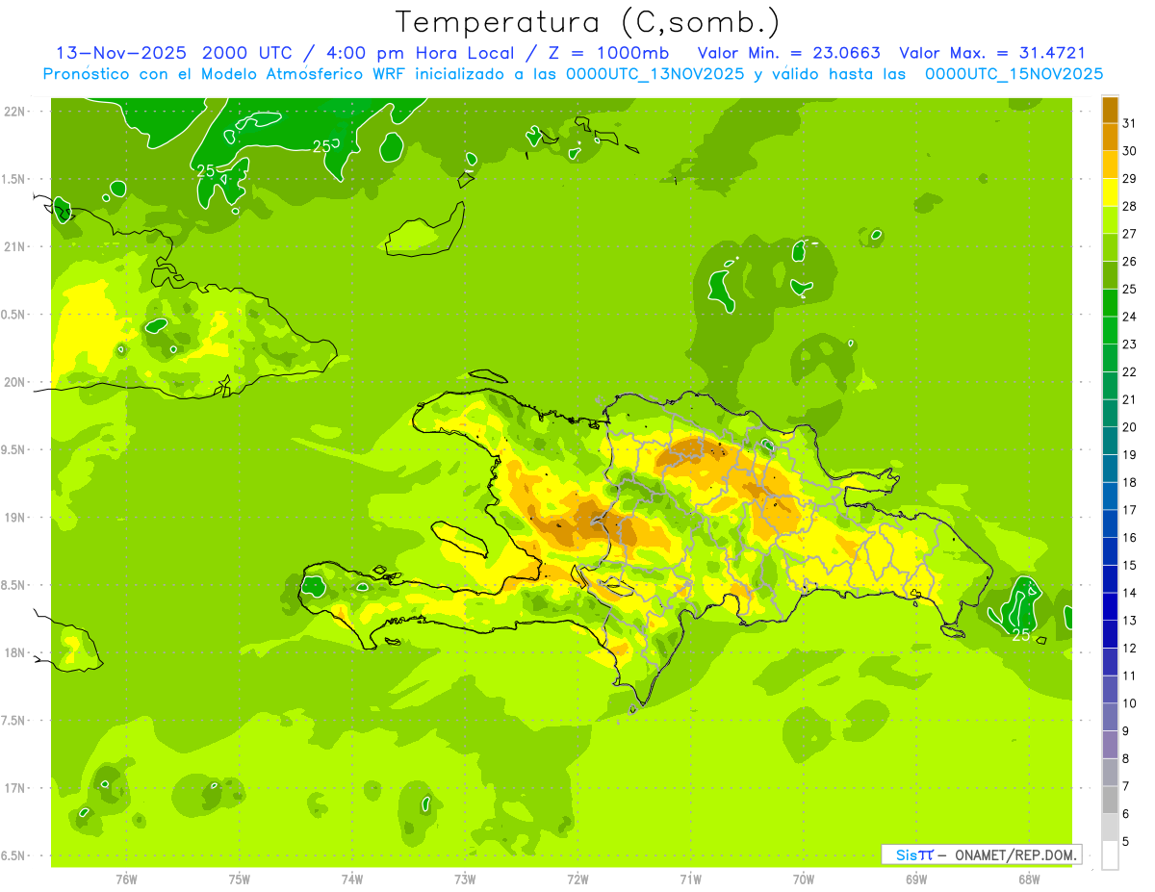Click the "72W" longitude axis label
Screen dimensions: 1155x892
577,879
